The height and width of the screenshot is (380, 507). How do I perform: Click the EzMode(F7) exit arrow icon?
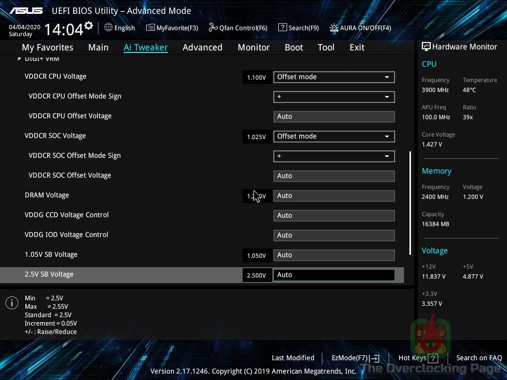pyautogui.click(x=375, y=358)
